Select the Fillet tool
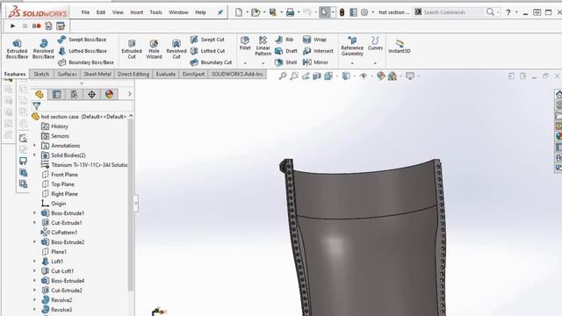 coord(245,43)
